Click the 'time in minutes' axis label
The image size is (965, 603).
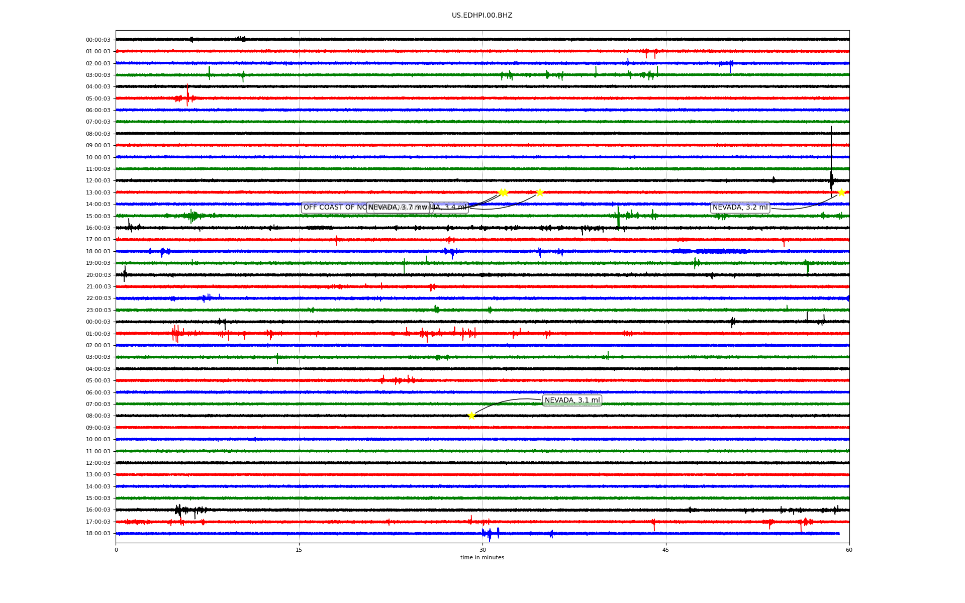[x=482, y=558]
